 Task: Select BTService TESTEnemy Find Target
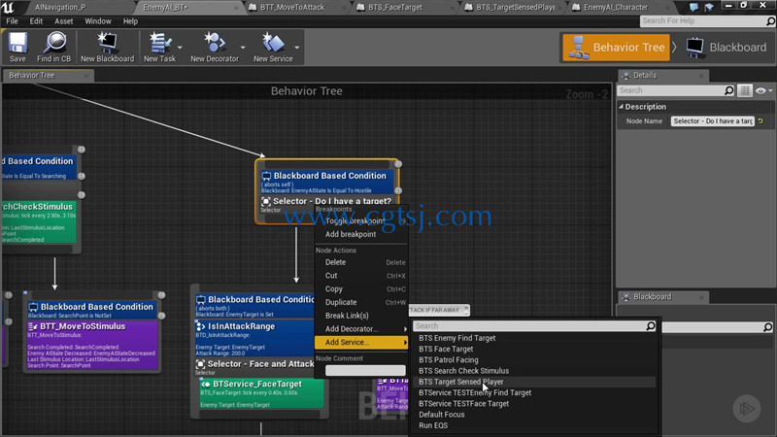click(x=534, y=393)
